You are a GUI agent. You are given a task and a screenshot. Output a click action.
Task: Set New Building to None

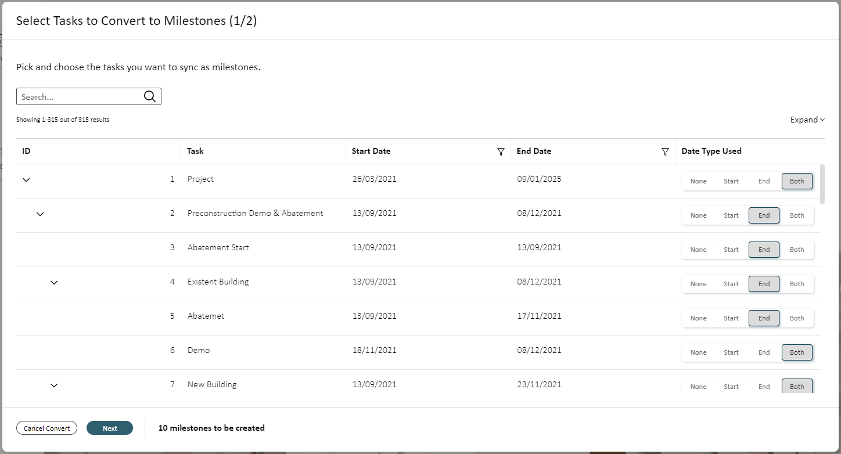699,387
